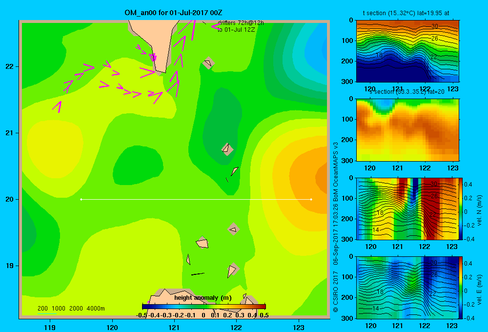Click the "drifters 72h@12h" annotation
The height and width of the screenshot is (332, 488).
click(x=241, y=23)
